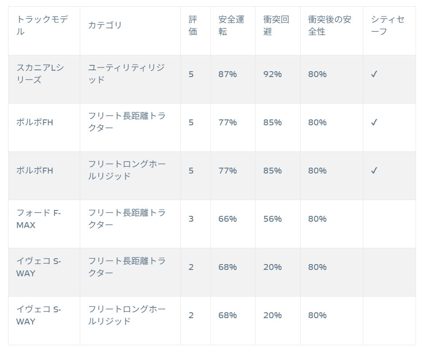426x356 pixels.
Task: Select the 87% safe driving value
Action: (228, 74)
